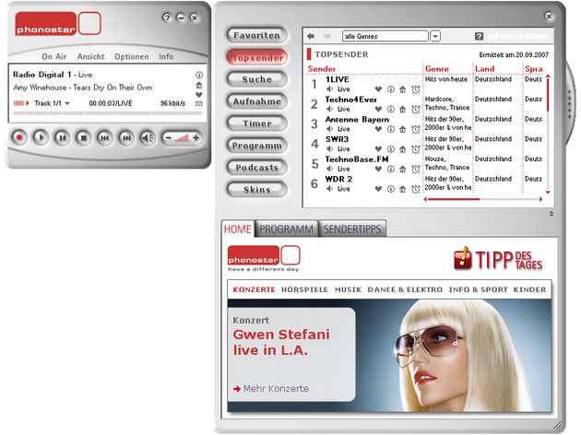Open the Favoriten section
This screenshot has width=581, height=435.
tap(256, 35)
